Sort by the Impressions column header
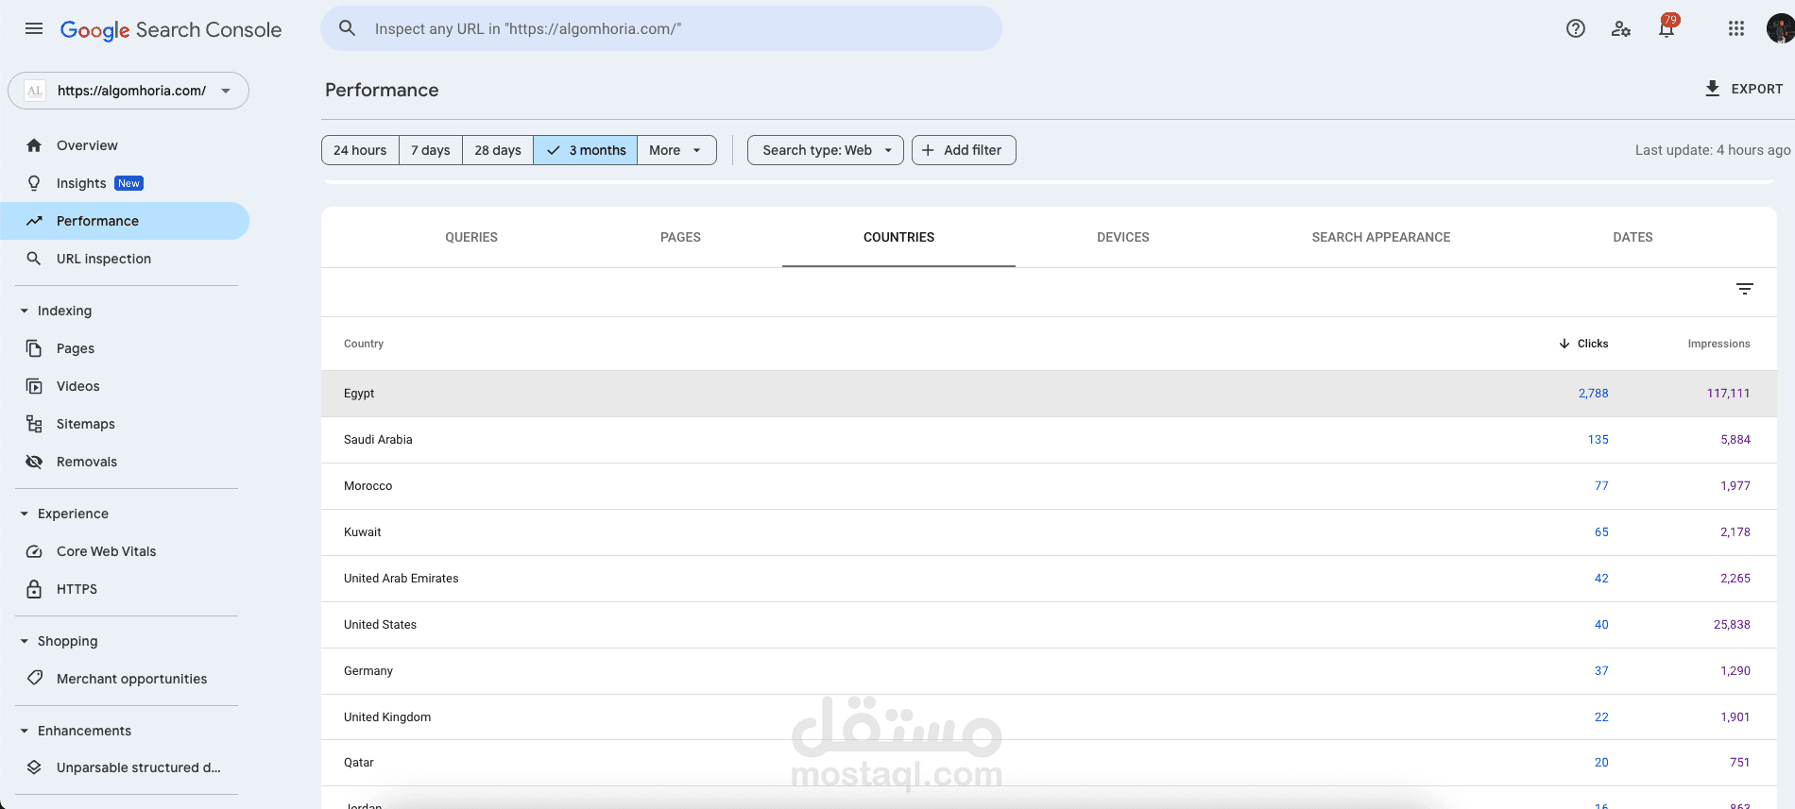The width and height of the screenshot is (1795, 809). [x=1718, y=344]
